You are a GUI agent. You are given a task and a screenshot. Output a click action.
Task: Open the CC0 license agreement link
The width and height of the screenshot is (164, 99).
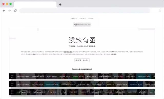(x=68, y=52)
